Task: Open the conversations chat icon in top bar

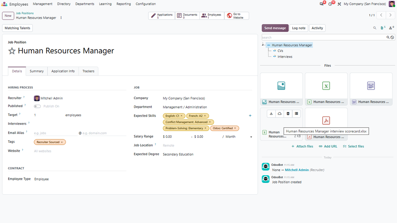Action: (321, 4)
